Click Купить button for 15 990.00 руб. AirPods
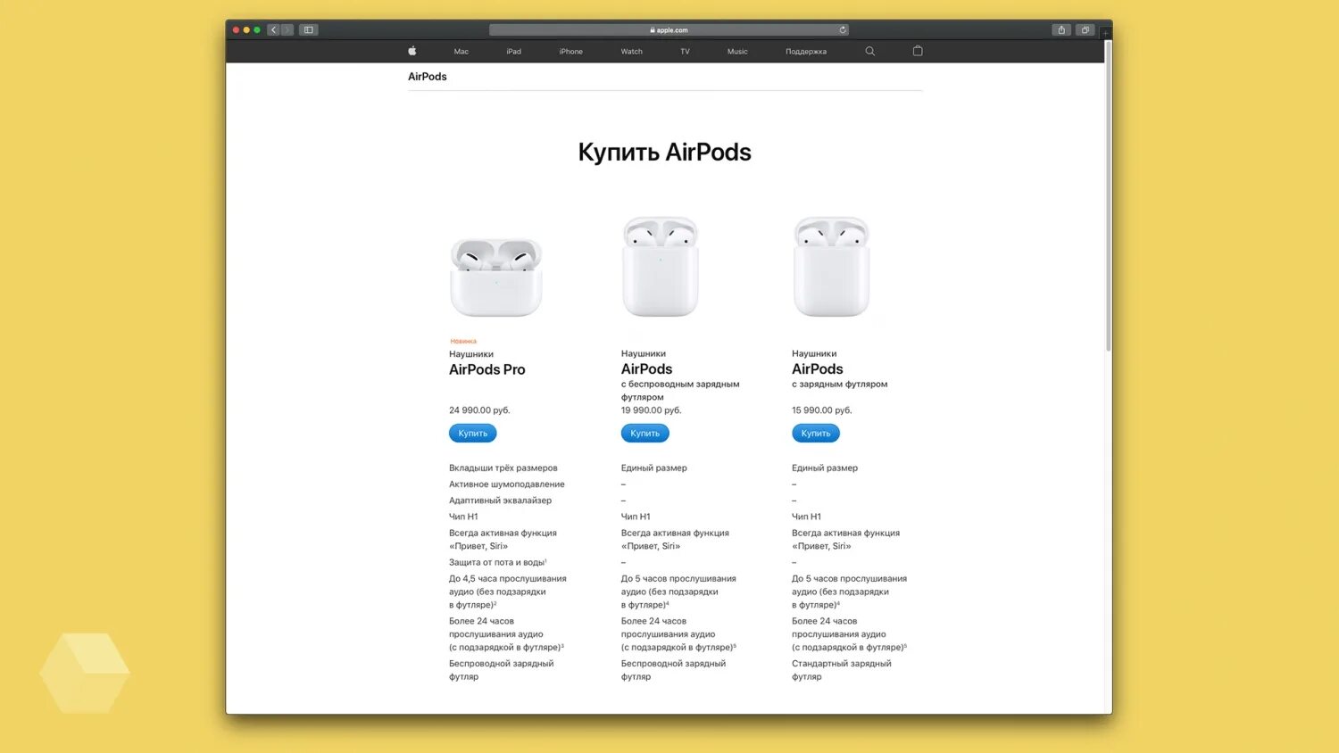Screen dimensions: 1339x753 pyautogui.click(x=816, y=433)
